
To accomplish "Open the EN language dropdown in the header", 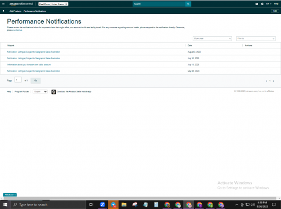I will [269, 4].
